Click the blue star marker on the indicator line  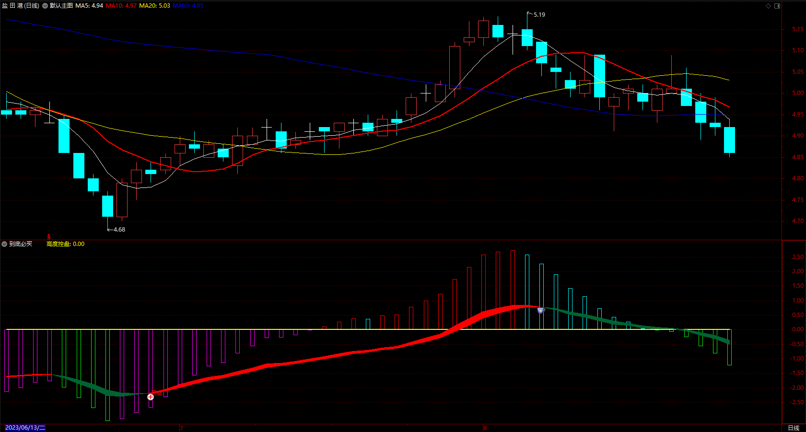click(541, 311)
